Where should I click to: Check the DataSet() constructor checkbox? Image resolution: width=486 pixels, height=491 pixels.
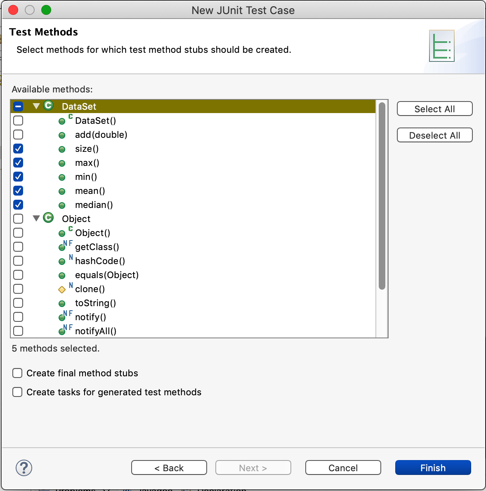coord(18,120)
